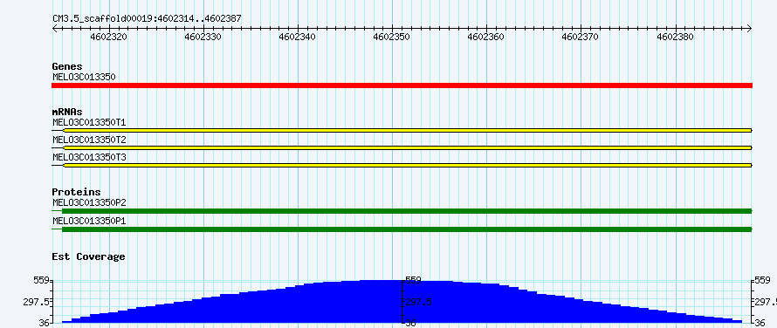
Task: Click the MELO3C013350T1 transcript label
Action: tap(89, 122)
